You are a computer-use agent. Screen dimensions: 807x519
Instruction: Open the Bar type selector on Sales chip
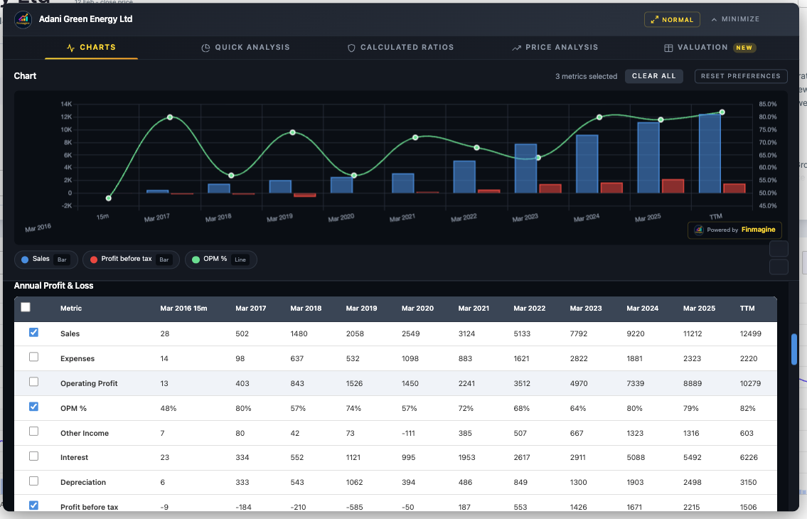pos(63,259)
